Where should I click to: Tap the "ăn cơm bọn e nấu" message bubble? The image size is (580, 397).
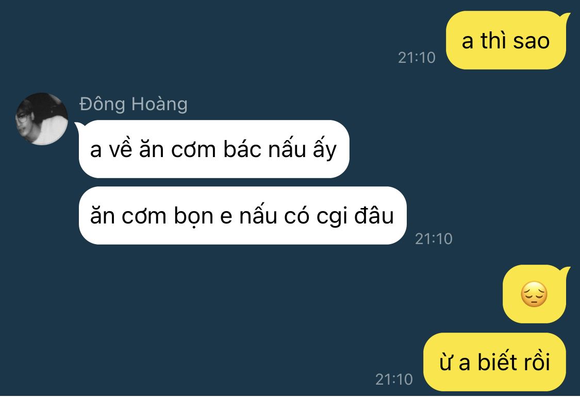click(243, 216)
